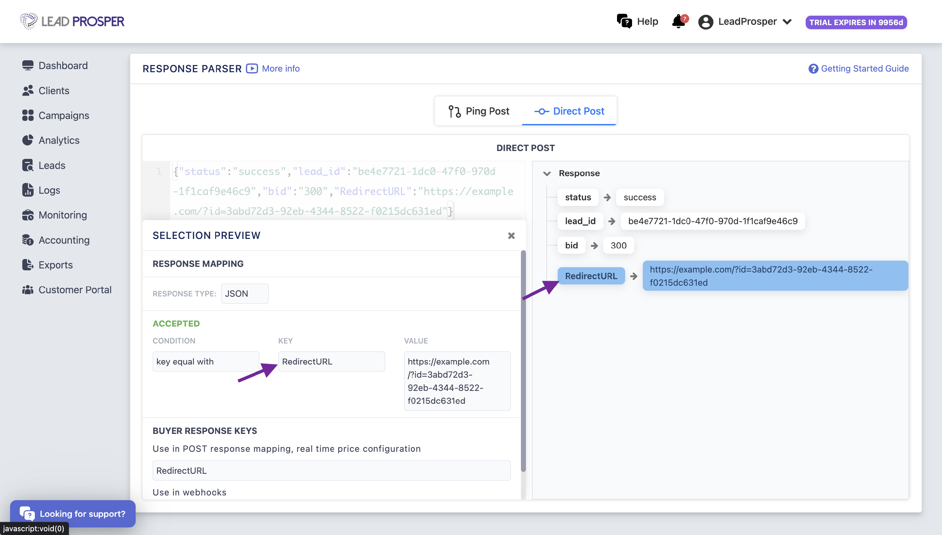Open the Help chat icon
942x535 pixels.
pos(624,21)
